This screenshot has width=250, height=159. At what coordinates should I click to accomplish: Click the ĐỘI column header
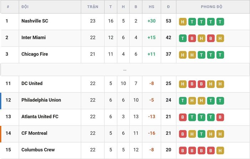click(x=25, y=7)
